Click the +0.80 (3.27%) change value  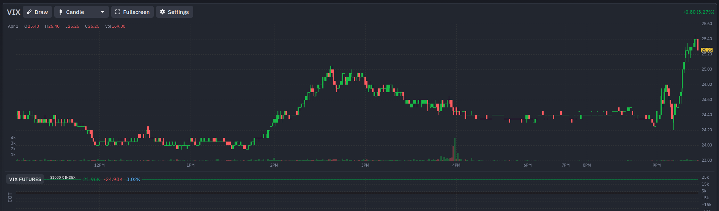pyautogui.click(x=698, y=12)
